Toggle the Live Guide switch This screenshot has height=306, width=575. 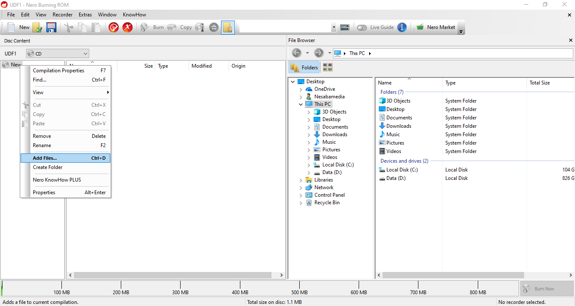[362, 27]
